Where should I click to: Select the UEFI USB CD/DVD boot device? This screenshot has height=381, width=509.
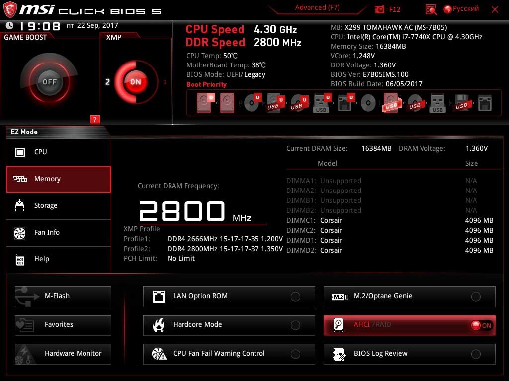[x=299, y=103]
